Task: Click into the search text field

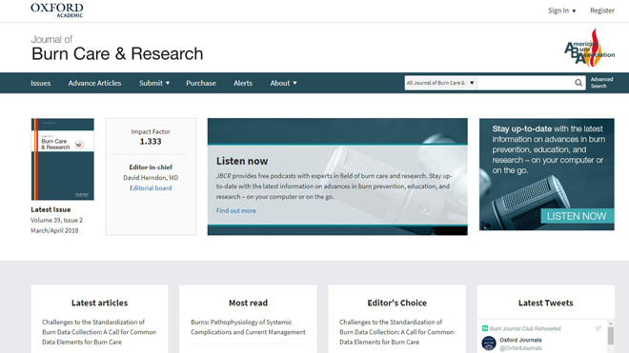Action: tap(525, 83)
